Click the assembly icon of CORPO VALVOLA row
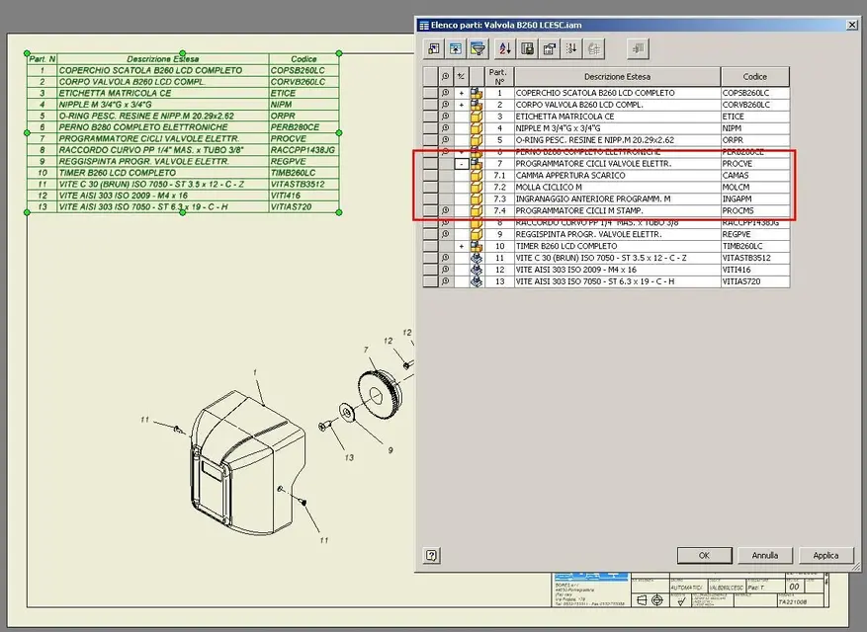Screen dimensions: 867x632 pyautogui.click(x=477, y=105)
